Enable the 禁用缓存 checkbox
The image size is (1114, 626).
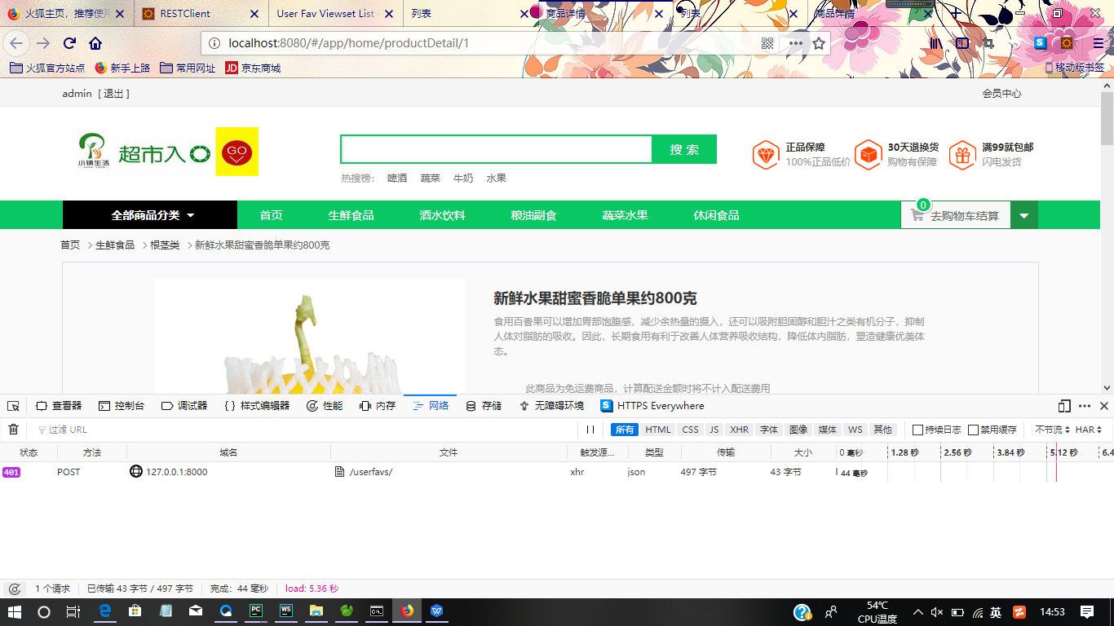click(x=971, y=429)
